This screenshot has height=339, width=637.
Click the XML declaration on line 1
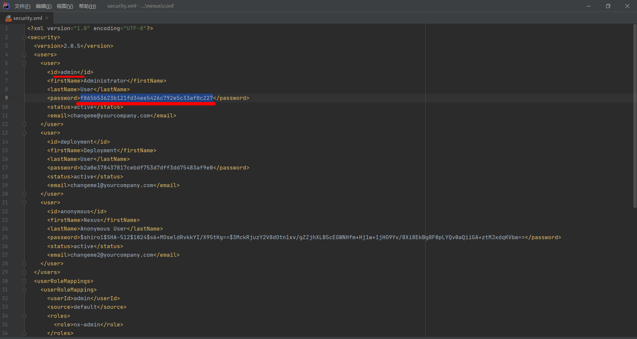point(90,28)
